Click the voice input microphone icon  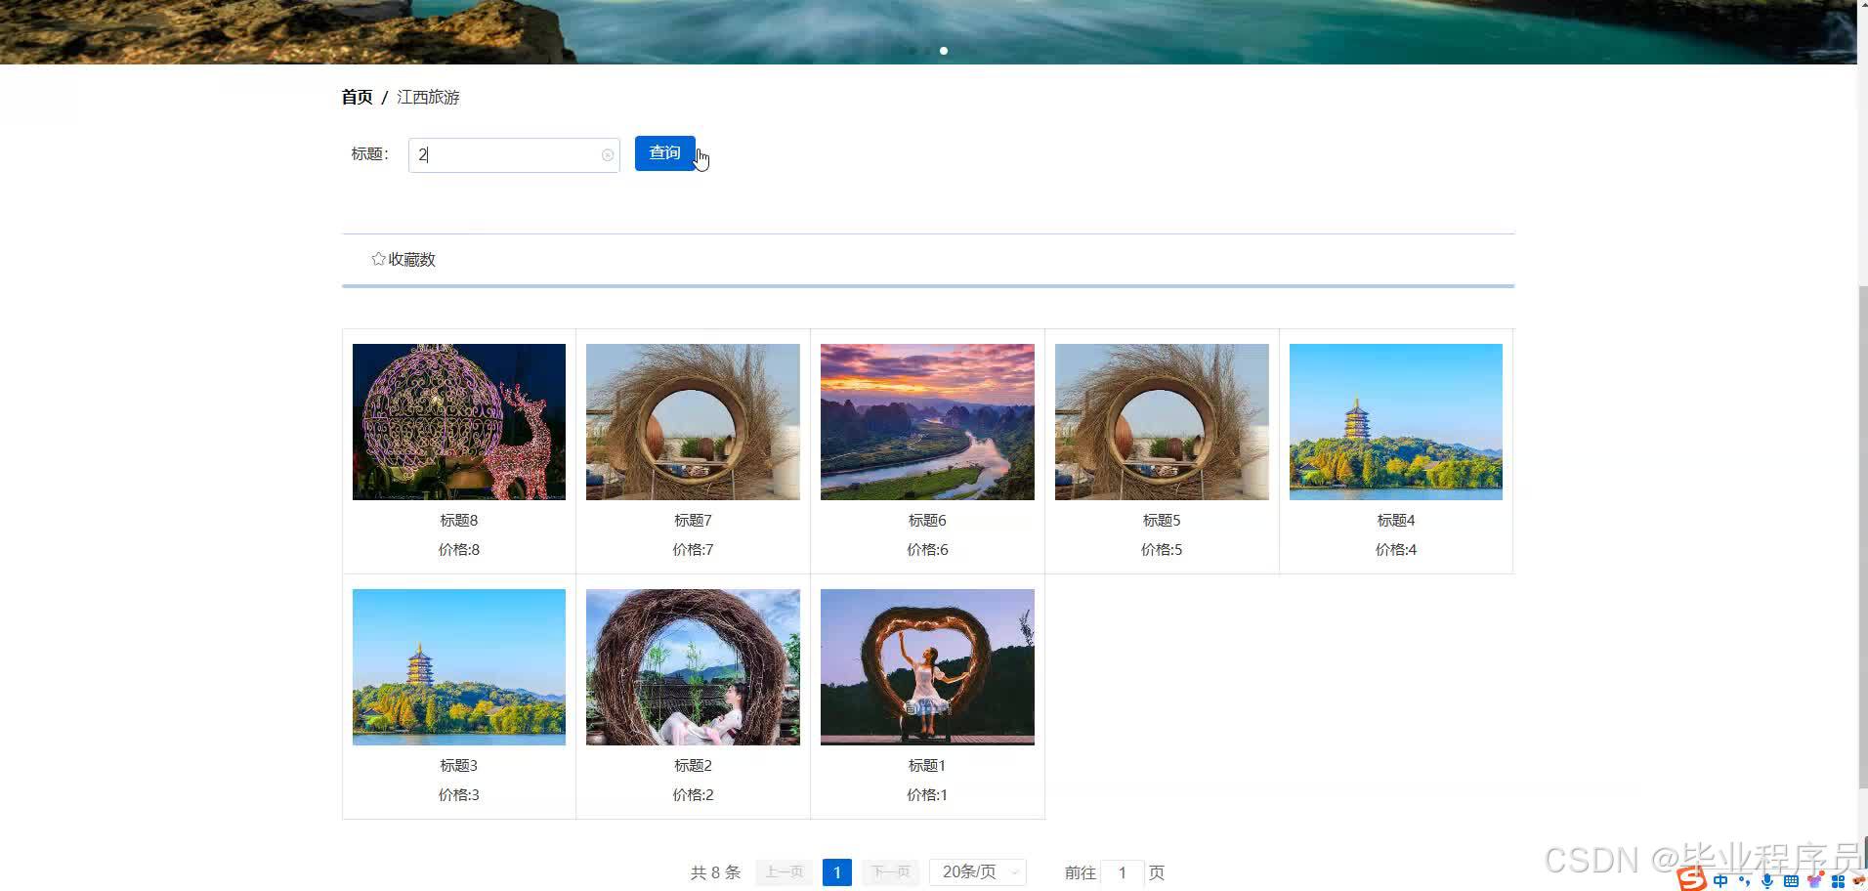pyautogui.click(x=1766, y=879)
